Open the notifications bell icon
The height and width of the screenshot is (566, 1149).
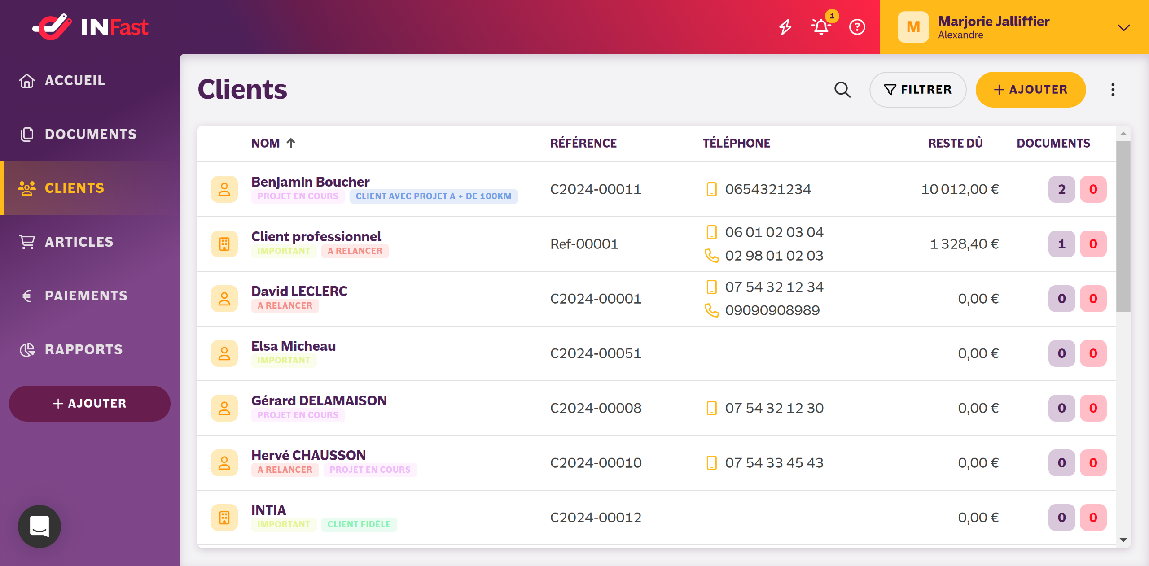click(821, 27)
